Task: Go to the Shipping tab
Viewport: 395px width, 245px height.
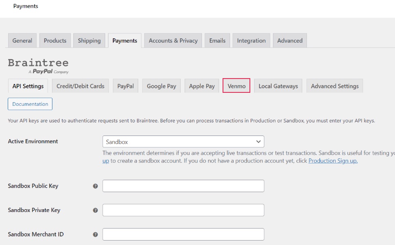Action: pos(89,41)
